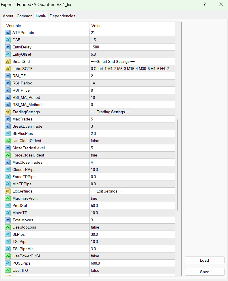Click the integer icon beside MaxTrades
228x281 pixels.
click(x=8, y=119)
